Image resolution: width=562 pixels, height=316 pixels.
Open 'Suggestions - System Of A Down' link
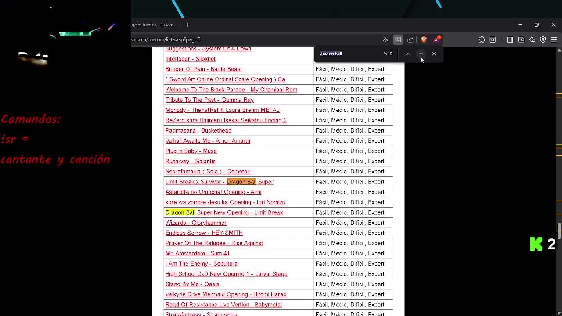point(208,49)
